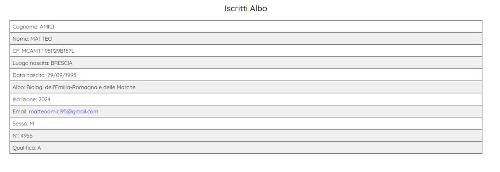Select the Cognome: AMICI row
Screen dimensions: 500x172
pos(246,27)
